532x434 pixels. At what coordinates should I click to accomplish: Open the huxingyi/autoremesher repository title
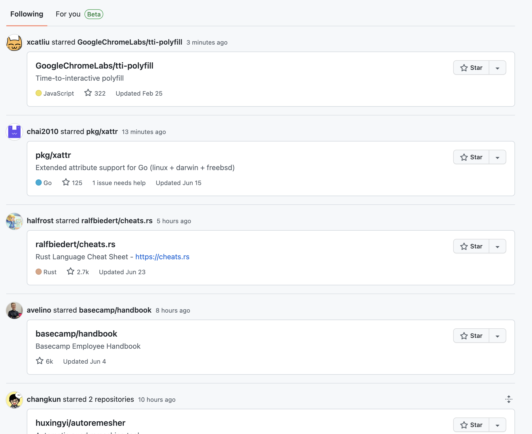click(x=80, y=423)
